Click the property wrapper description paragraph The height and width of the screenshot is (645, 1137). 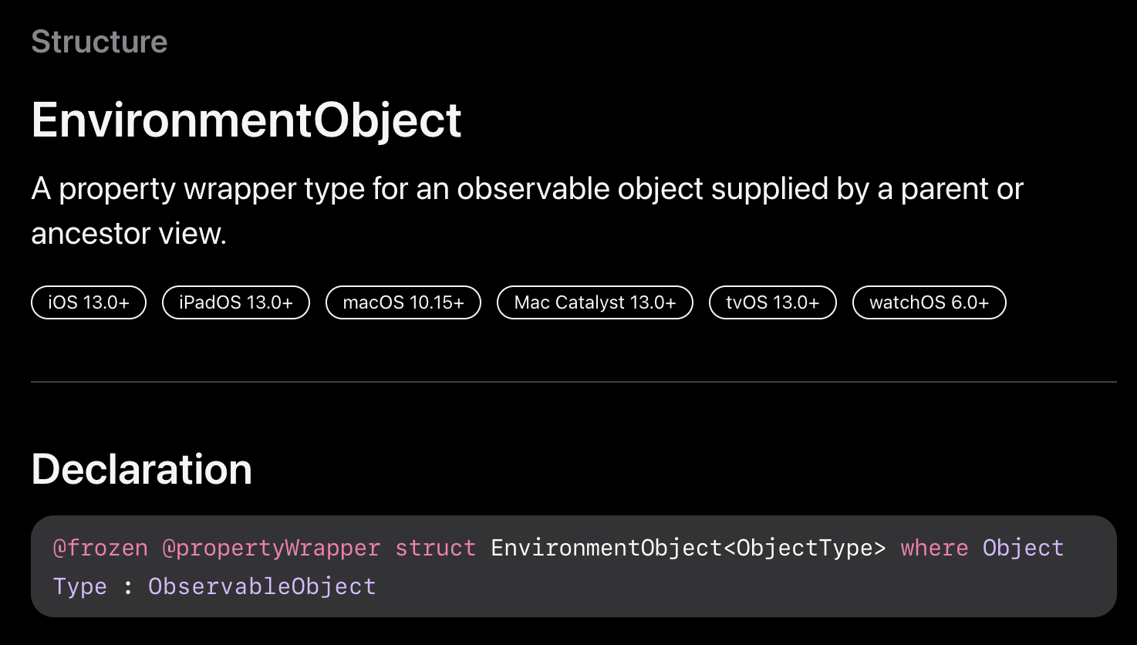click(528, 211)
